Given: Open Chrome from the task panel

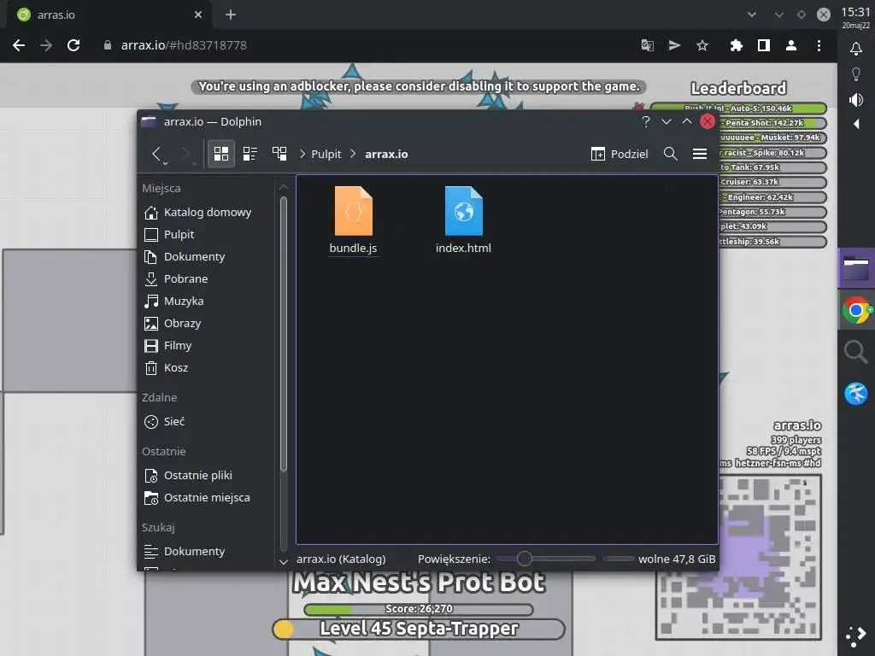Looking at the screenshot, I should point(856,310).
